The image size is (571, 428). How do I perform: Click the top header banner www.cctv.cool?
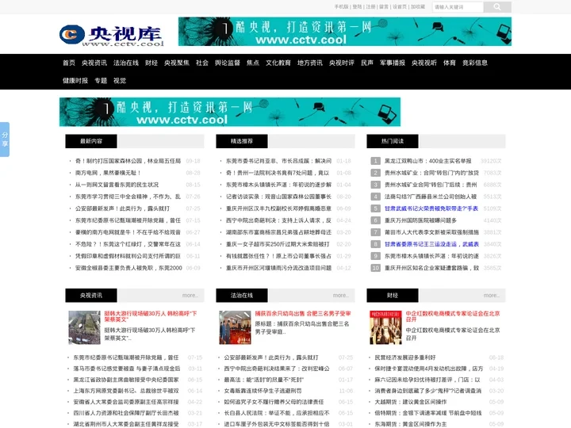tap(345, 31)
